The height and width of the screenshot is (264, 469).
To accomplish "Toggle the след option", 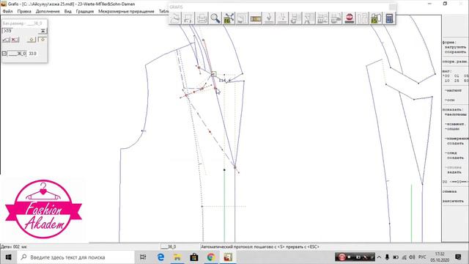I will tap(451, 153).
